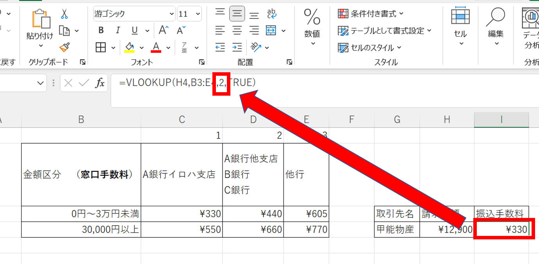Click the Wrap Text icon
This screenshot has height=264, width=539.
(271, 14)
